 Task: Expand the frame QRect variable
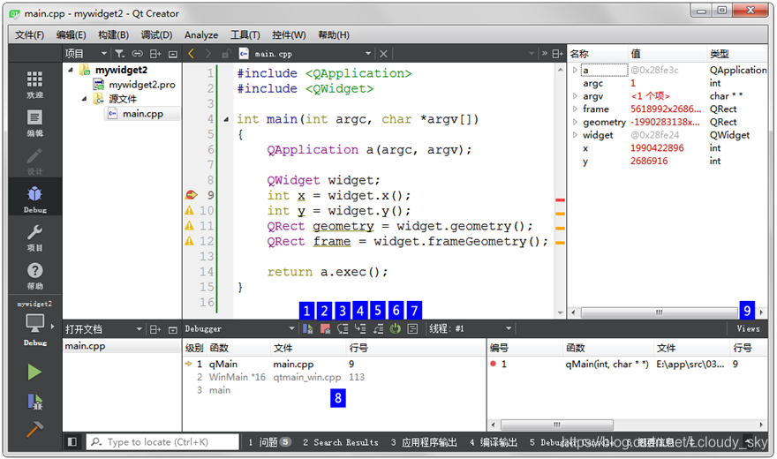pos(575,109)
